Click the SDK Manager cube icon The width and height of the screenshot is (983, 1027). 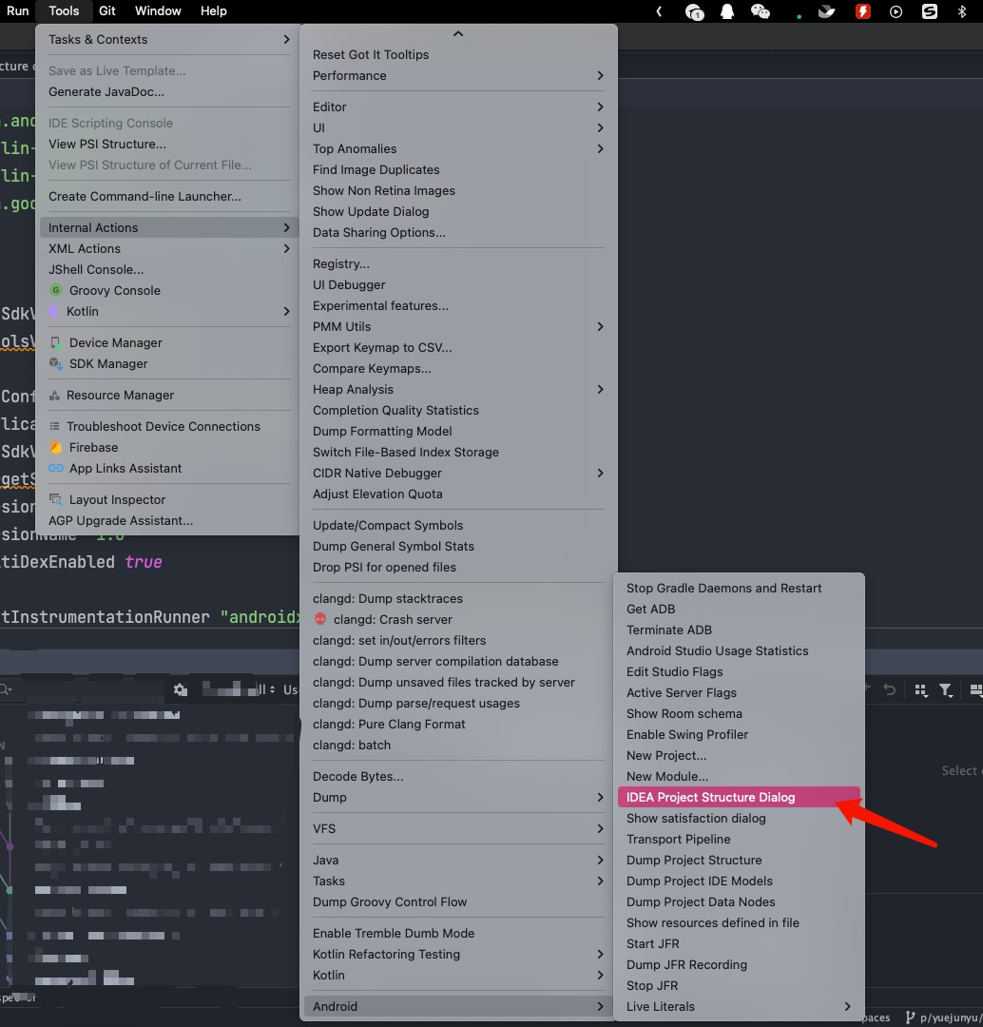point(56,364)
